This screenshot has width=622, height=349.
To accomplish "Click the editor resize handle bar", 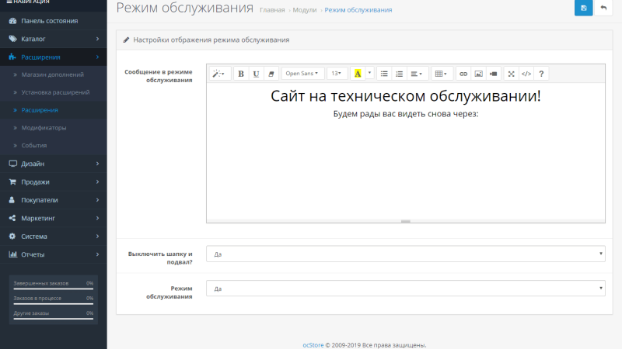I will point(406,221).
